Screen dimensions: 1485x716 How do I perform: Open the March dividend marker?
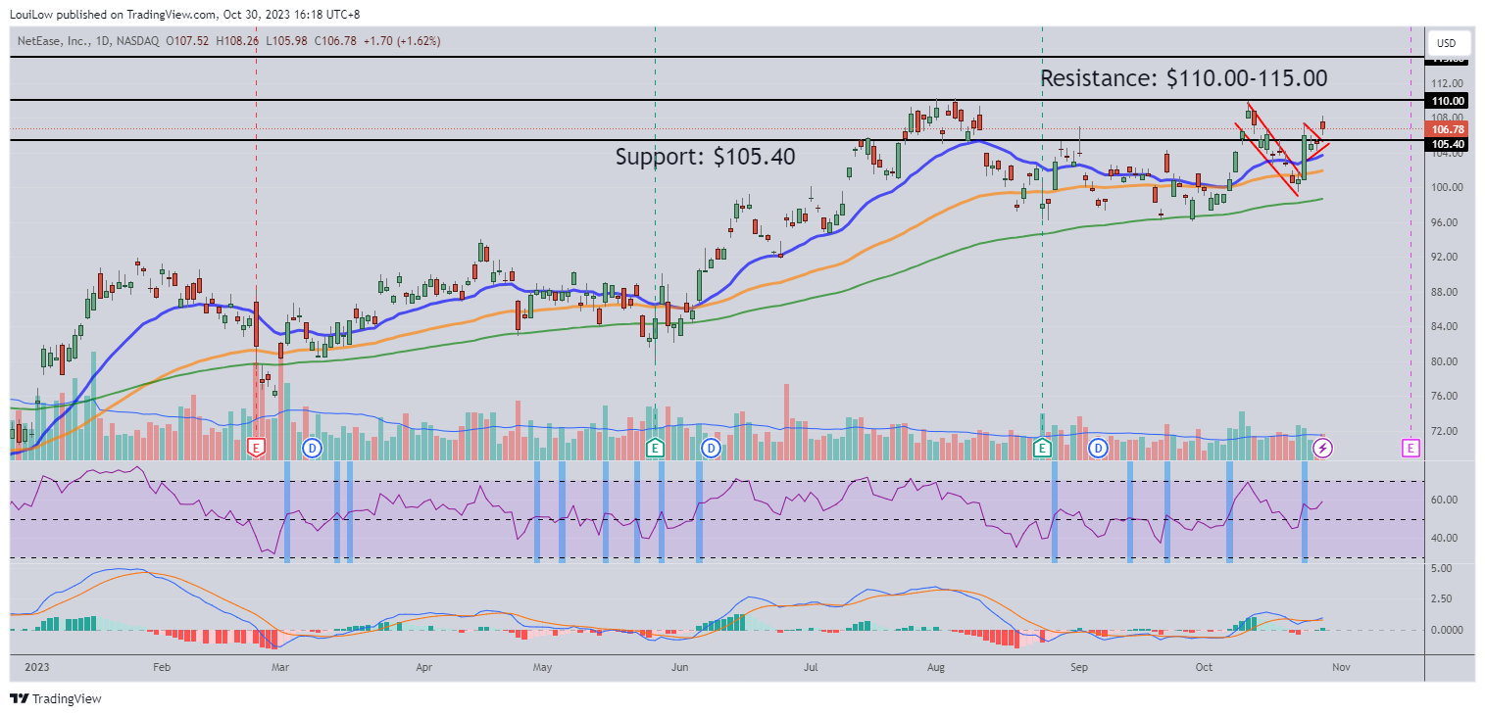pyautogui.click(x=312, y=448)
